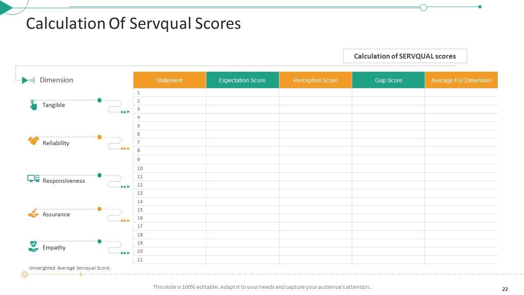Click the orange circle marker at bottom-left

click(x=25, y=275)
